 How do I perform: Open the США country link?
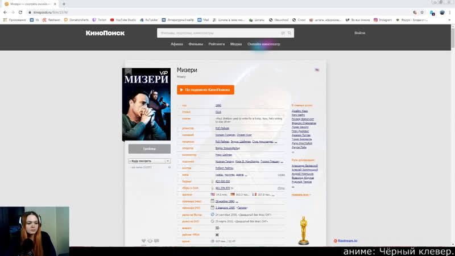(x=218, y=112)
